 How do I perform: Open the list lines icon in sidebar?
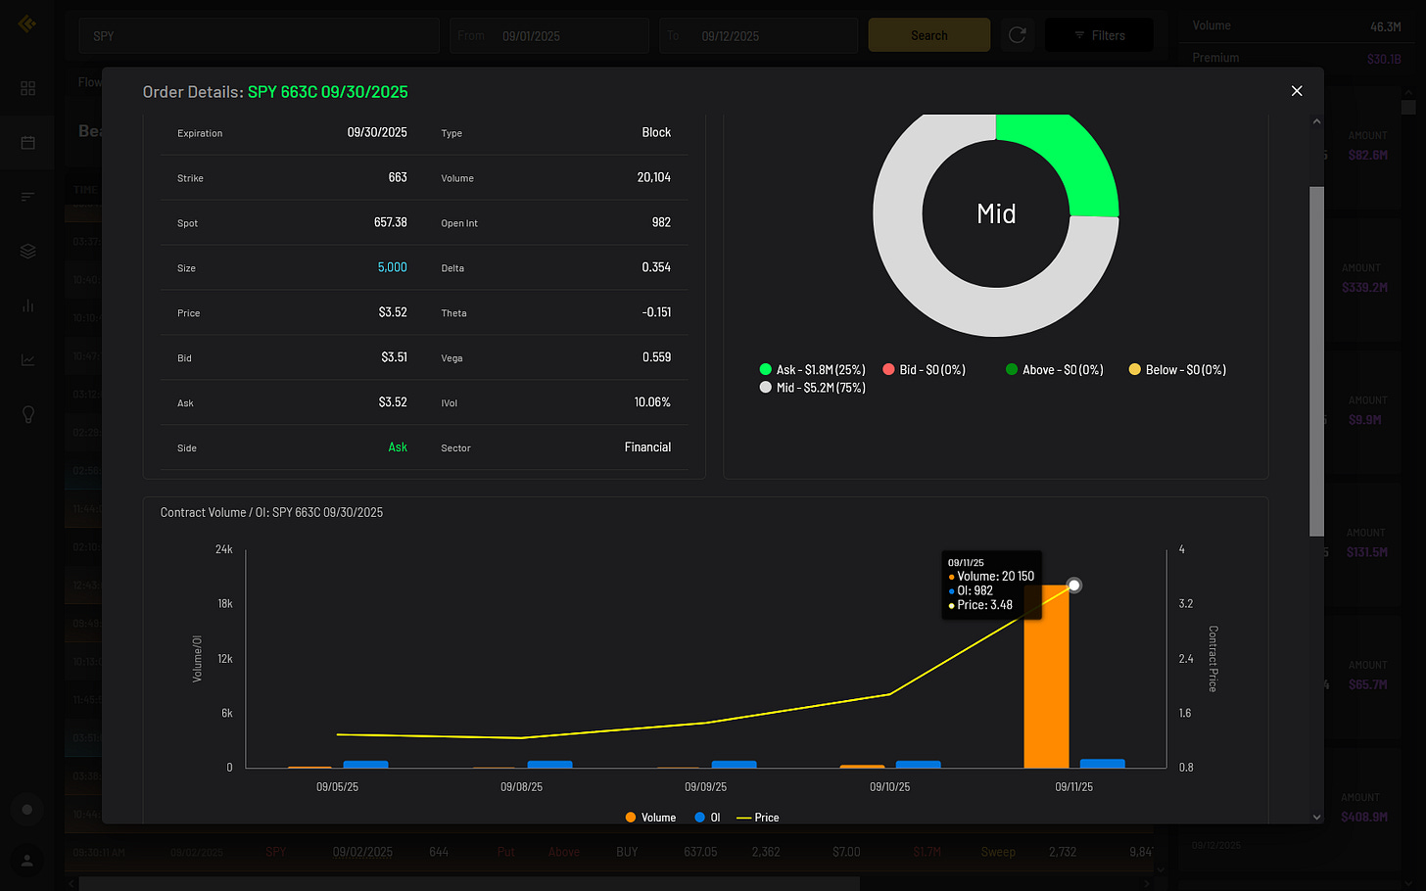[x=27, y=197]
